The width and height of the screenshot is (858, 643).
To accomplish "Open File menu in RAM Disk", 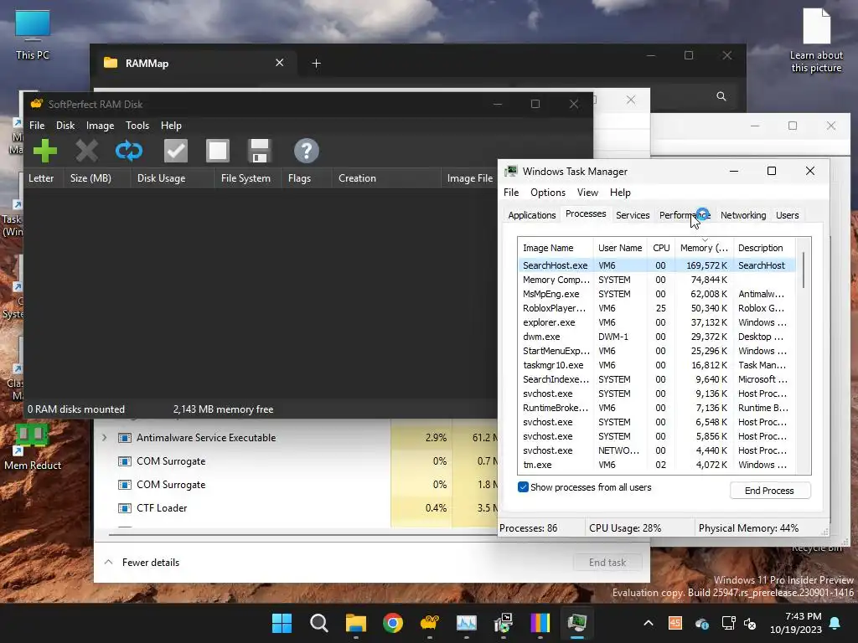I will (x=37, y=126).
